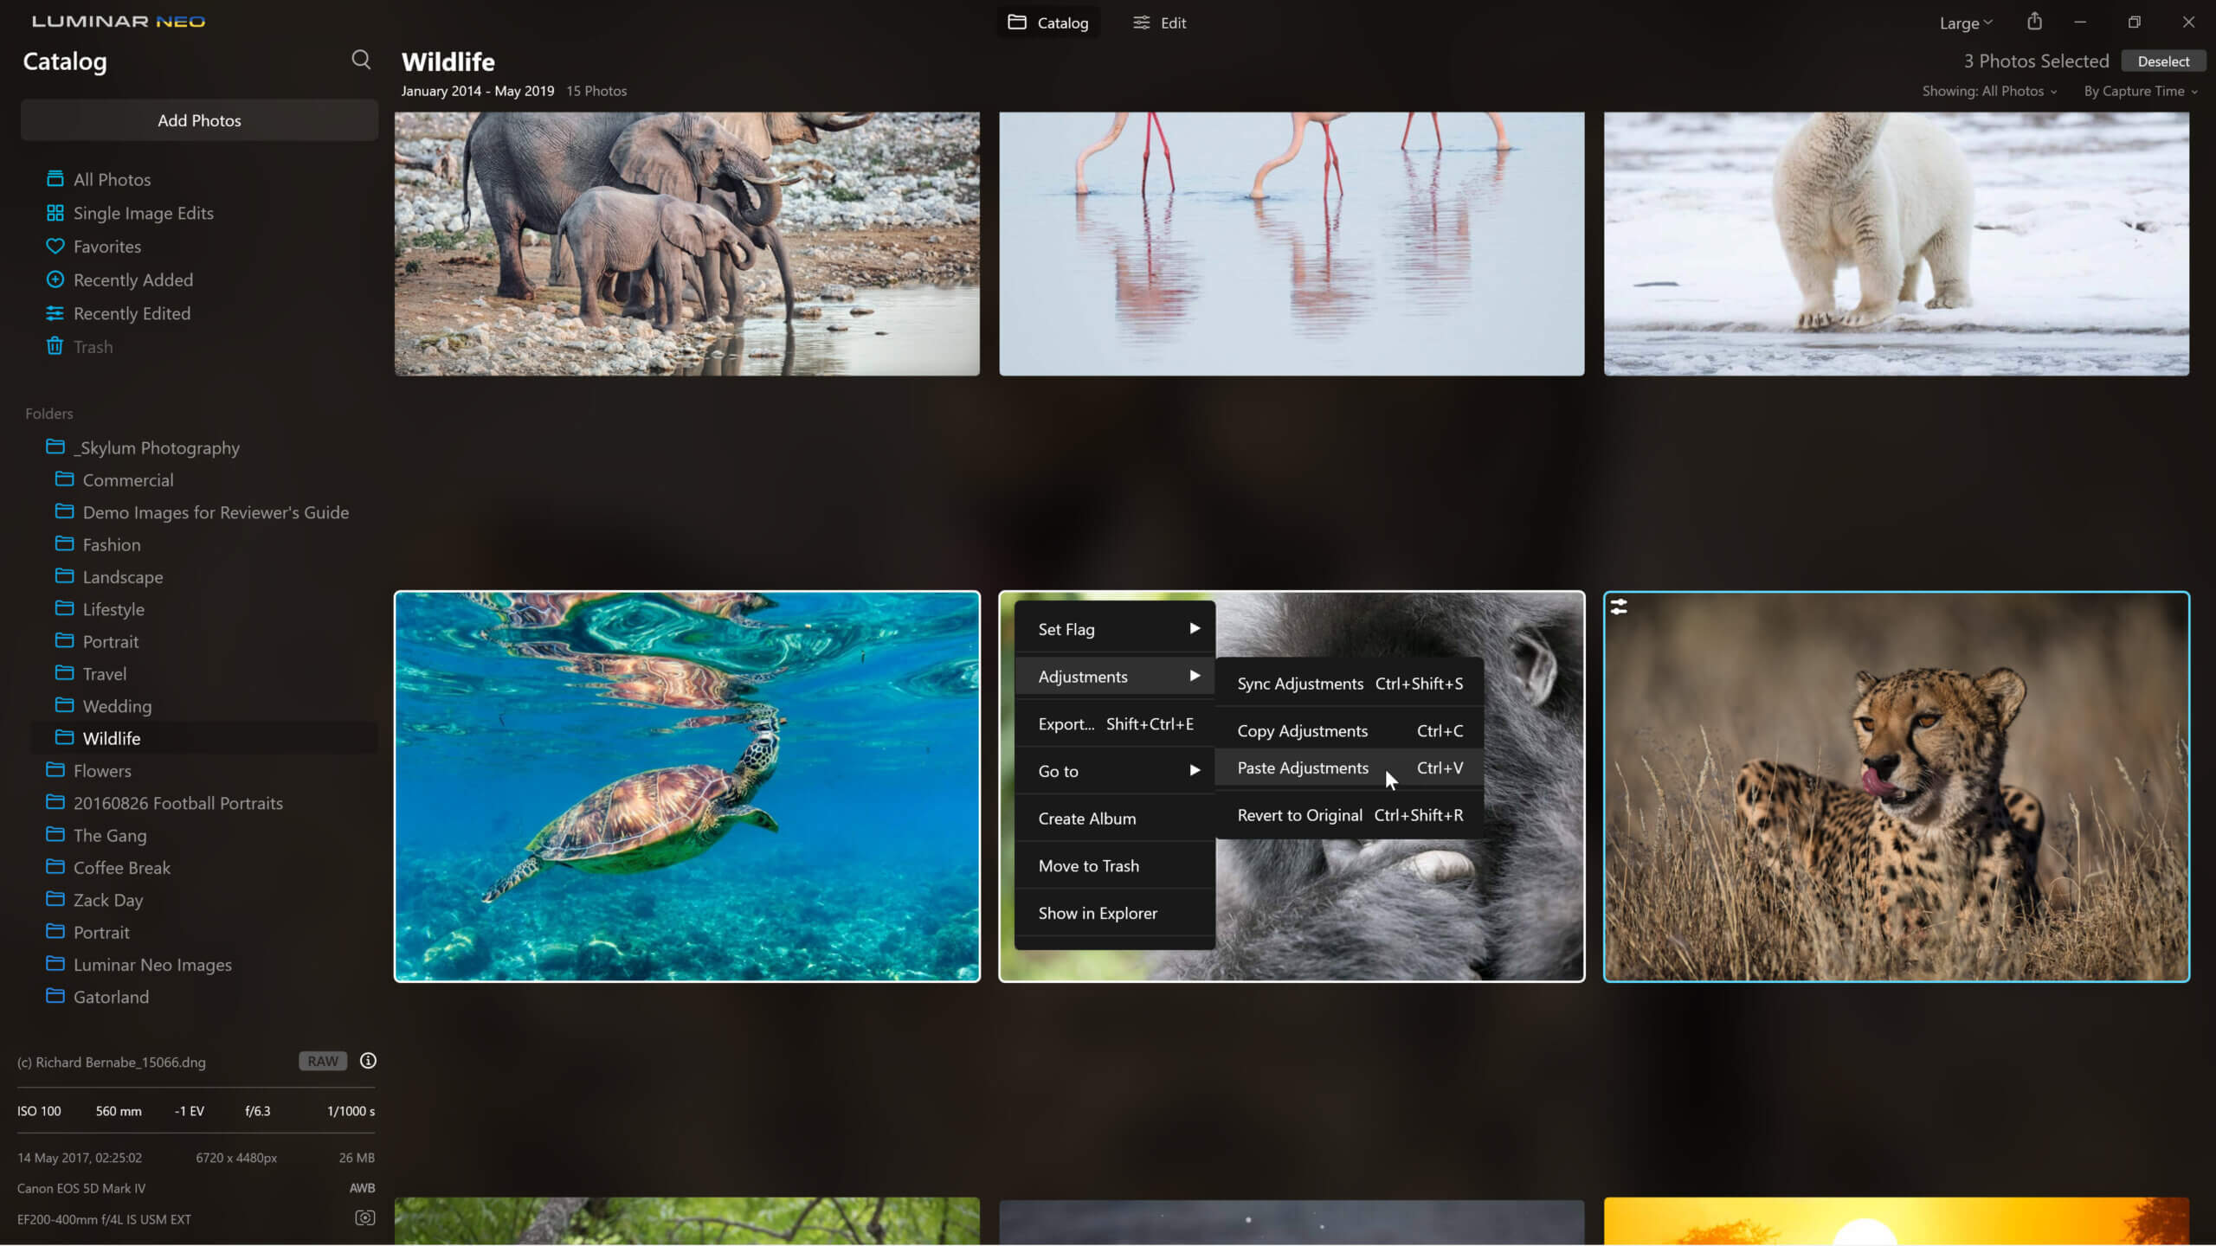This screenshot has width=2216, height=1246.
Task: Switch to the Edit tab
Action: [x=1160, y=23]
